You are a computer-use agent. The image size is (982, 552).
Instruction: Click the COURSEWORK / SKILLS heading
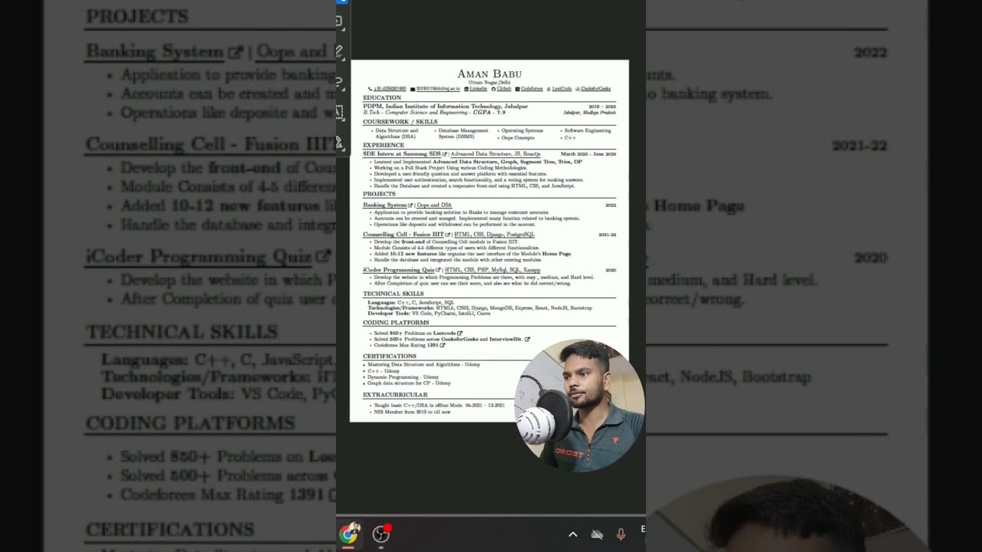[x=400, y=122]
